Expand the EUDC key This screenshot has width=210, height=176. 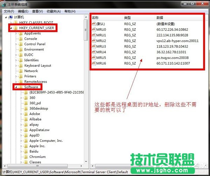(16, 55)
